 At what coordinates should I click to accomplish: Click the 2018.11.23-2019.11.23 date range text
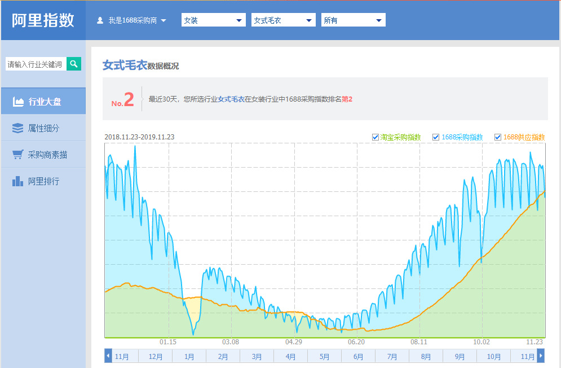(139, 137)
